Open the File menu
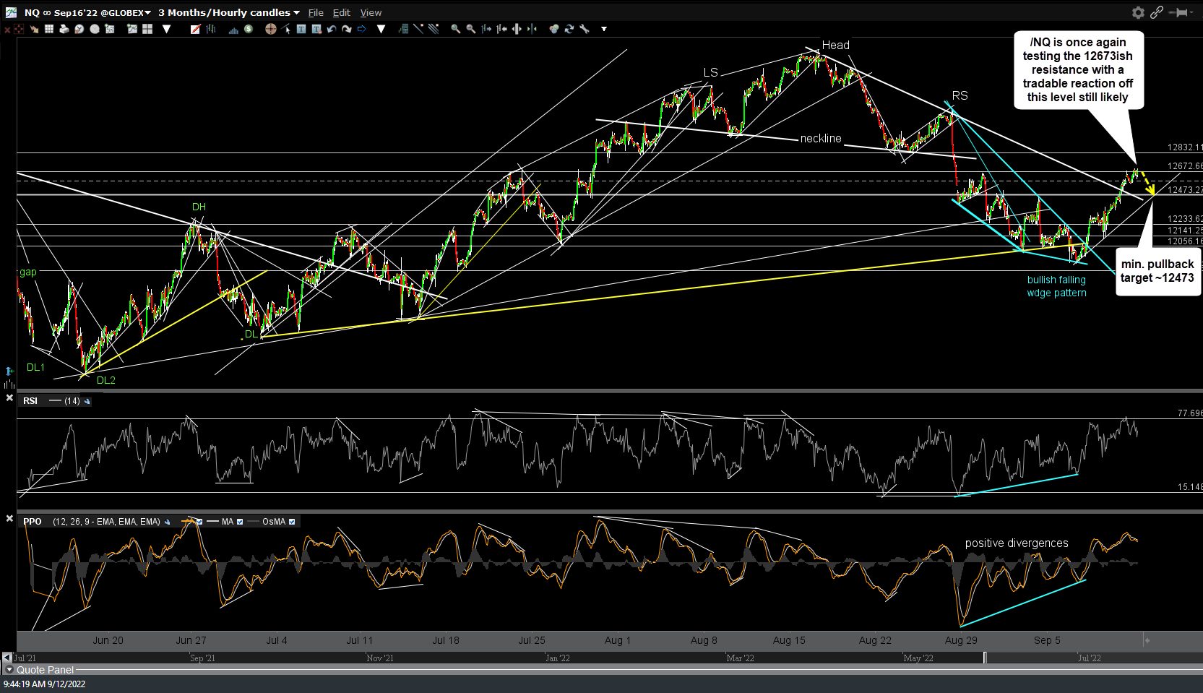Image resolution: width=1203 pixels, height=693 pixels. (316, 12)
